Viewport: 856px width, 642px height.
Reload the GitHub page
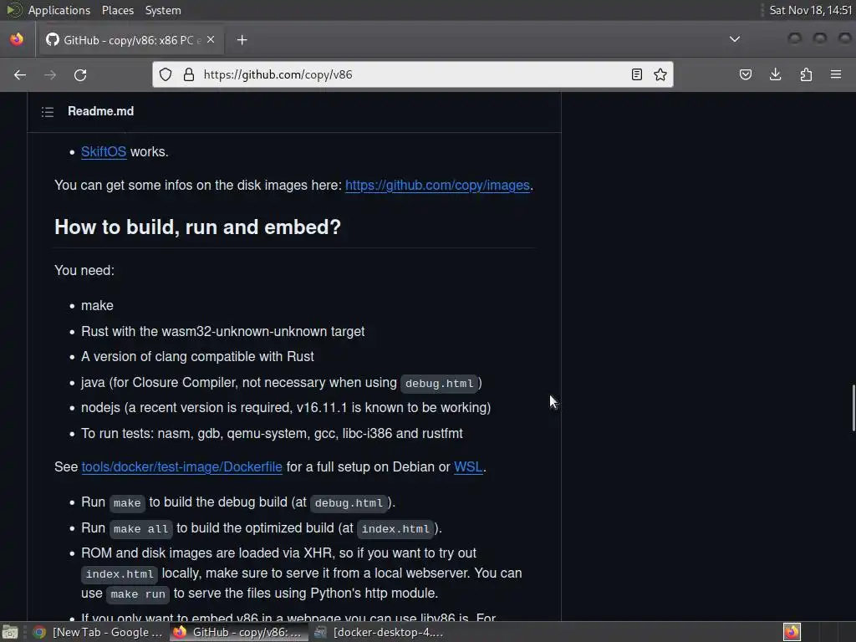[80, 74]
